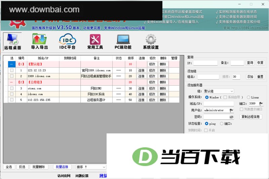Click 修改 for the 【默认组】 group
The image size is (269, 179).
152,64
